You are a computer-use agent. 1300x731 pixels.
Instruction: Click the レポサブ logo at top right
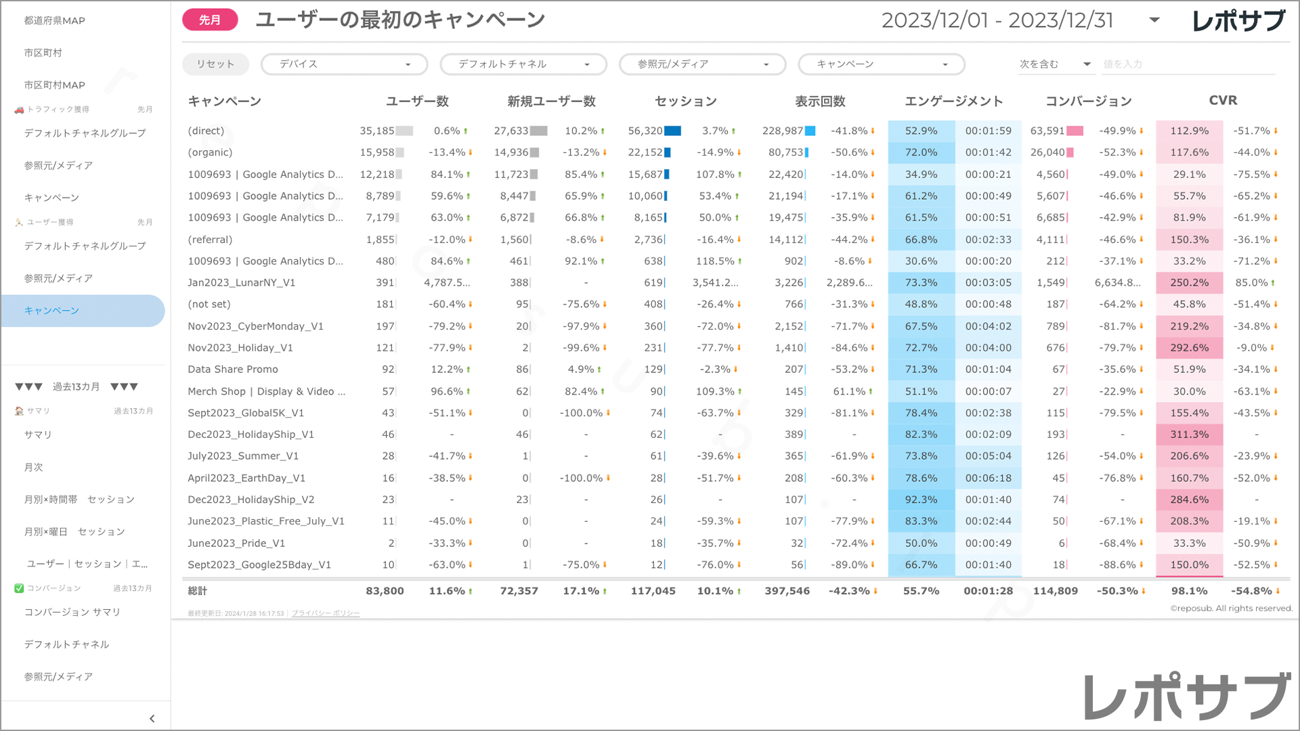pyautogui.click(x=1238, y=20)
